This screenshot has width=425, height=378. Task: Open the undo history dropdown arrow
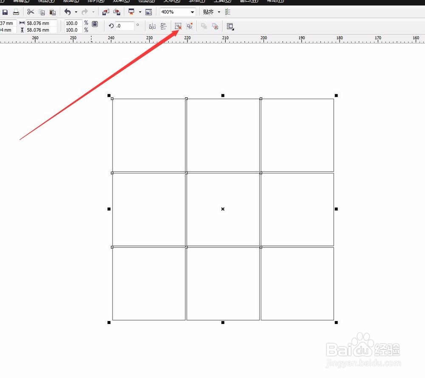tap(76, 12)
